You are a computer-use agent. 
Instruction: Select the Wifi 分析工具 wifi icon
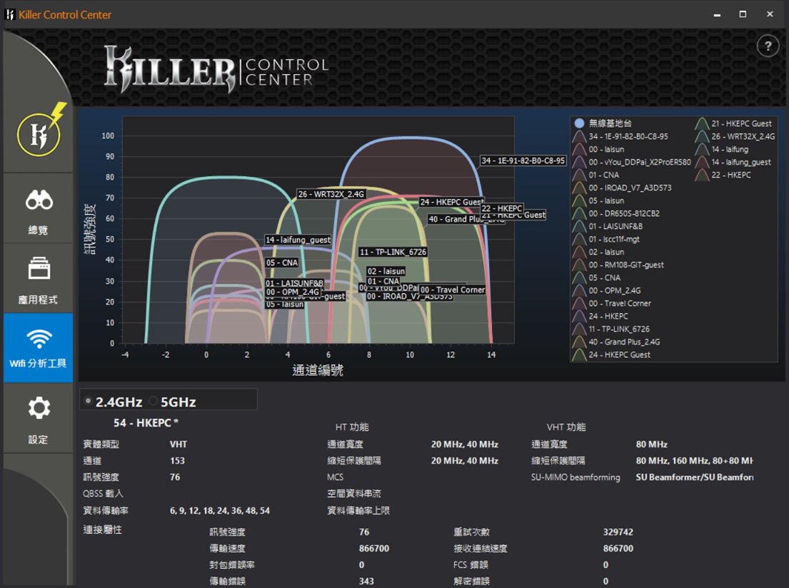pos(39,338)
